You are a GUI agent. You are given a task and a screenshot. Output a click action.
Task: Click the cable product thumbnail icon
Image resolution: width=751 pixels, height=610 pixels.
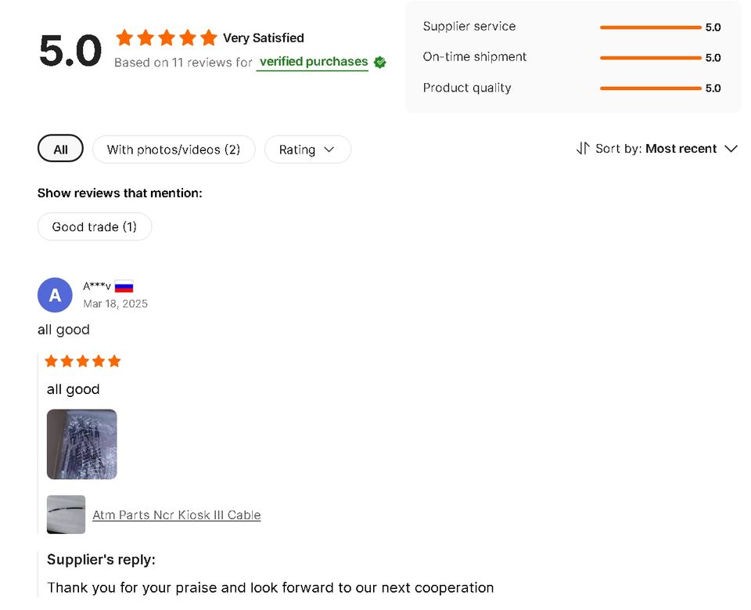pos(66,514)
